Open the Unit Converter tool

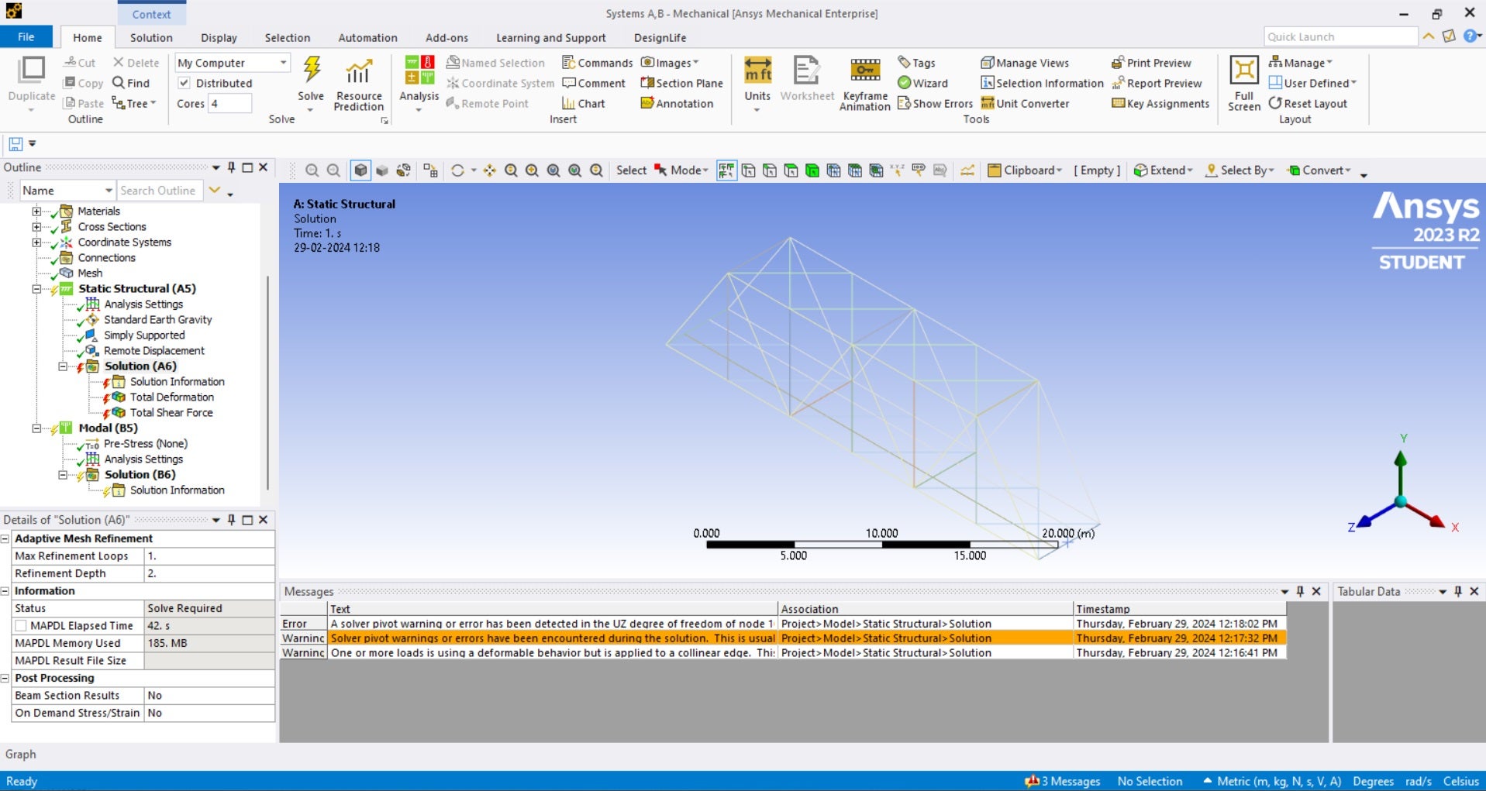(x=1025, y=103)
